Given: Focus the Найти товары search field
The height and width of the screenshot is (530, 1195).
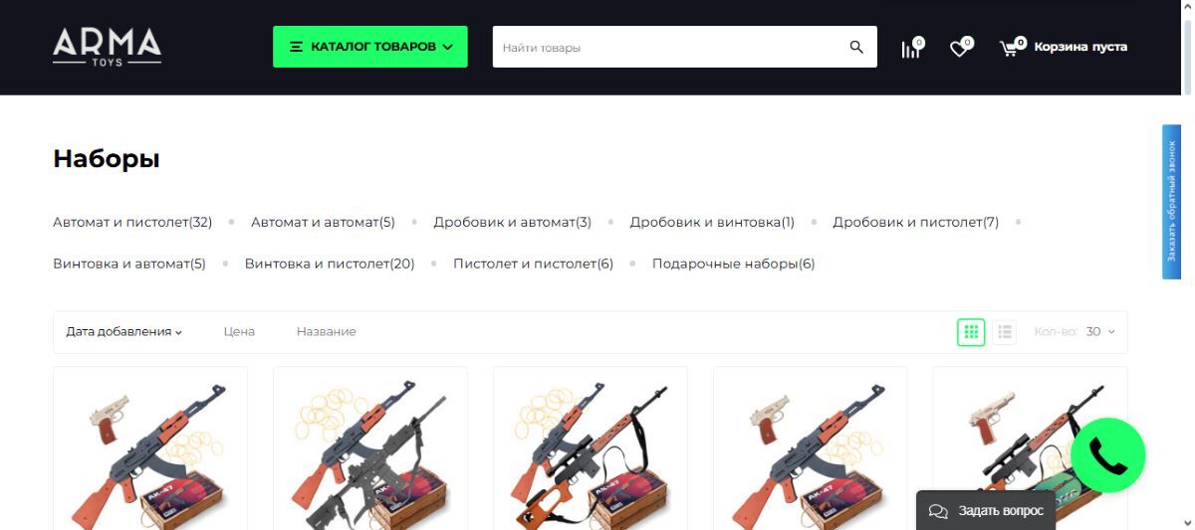Looking at the screenshot, I should click(x=667, y=47).
